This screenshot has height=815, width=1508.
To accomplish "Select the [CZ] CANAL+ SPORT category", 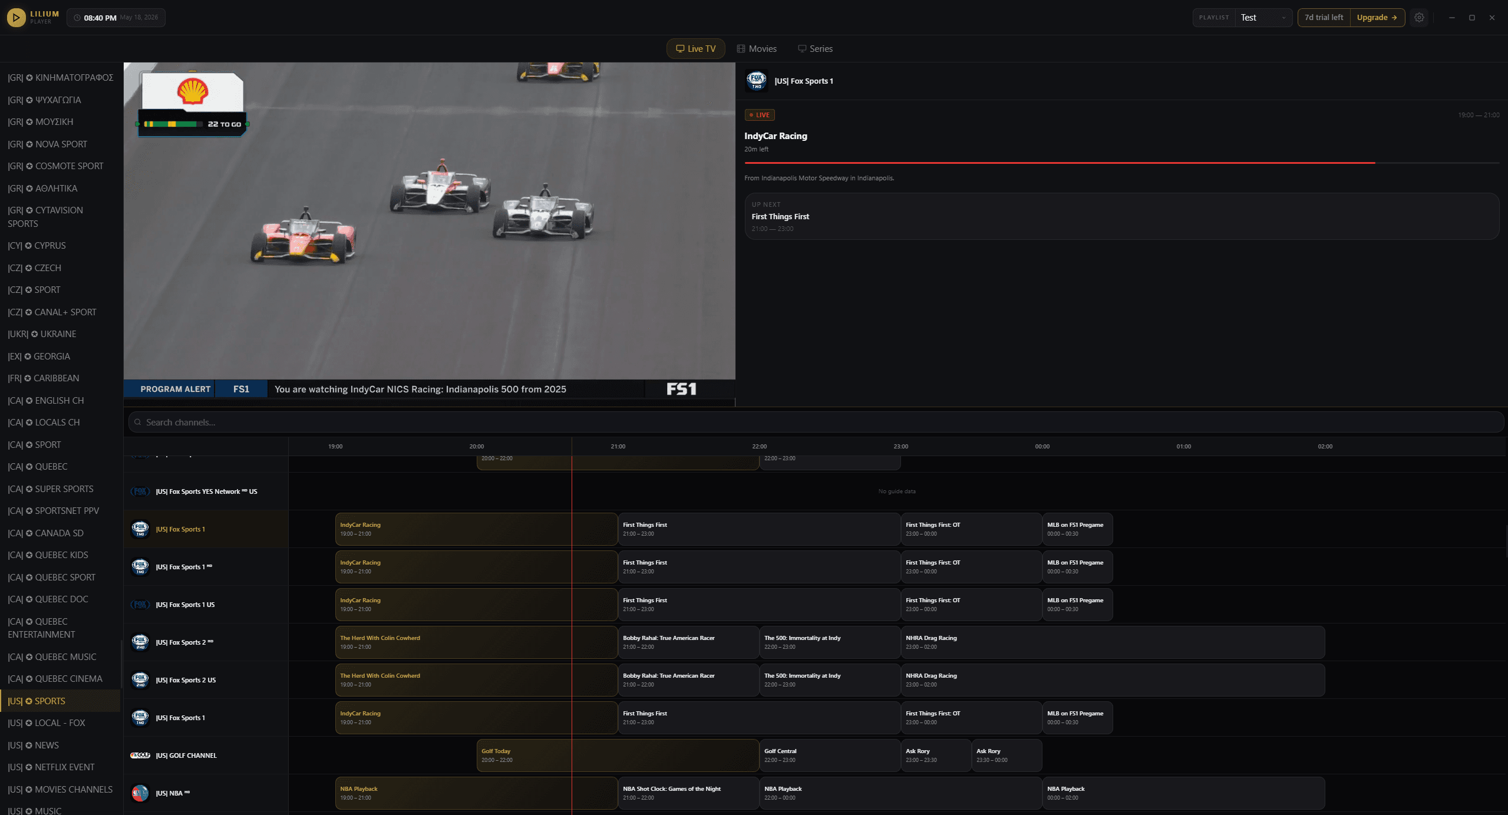I will click(x=60, y=312).
